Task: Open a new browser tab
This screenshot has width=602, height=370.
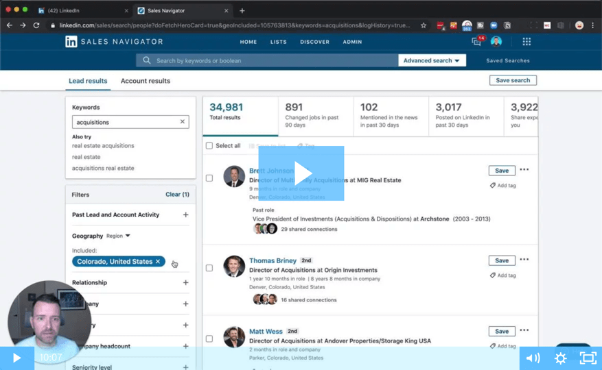Action: coord(242,11)
